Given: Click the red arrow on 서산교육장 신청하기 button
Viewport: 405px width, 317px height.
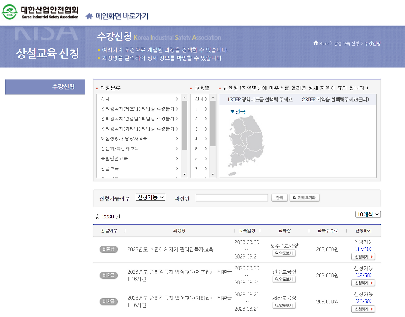Looking at the screenshot, I should [371, 309].
